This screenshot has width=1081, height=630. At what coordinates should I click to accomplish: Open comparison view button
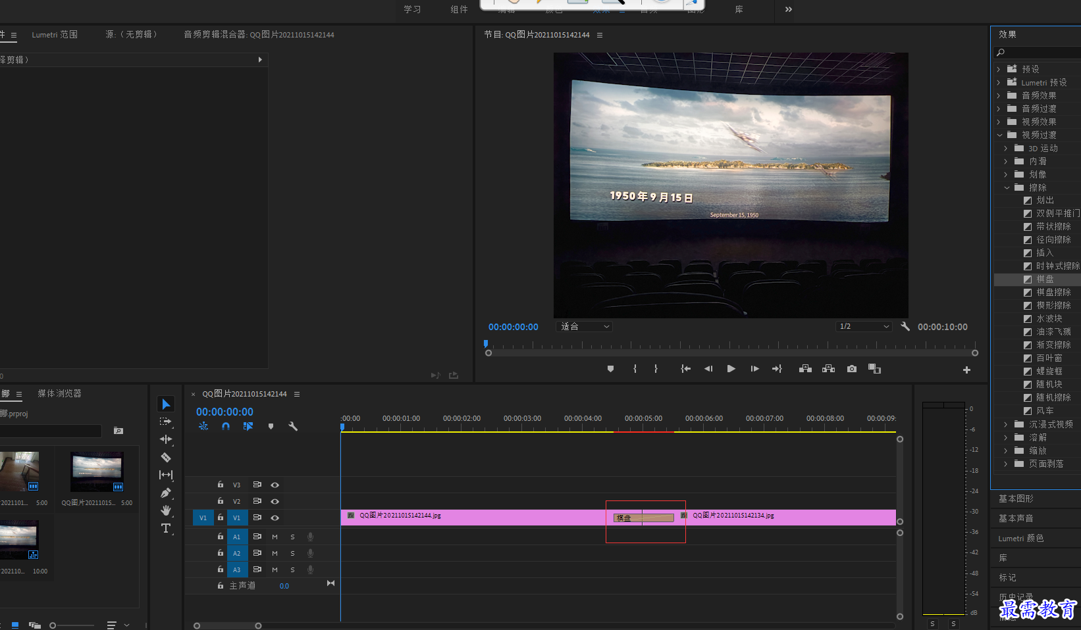pos(874,369)
